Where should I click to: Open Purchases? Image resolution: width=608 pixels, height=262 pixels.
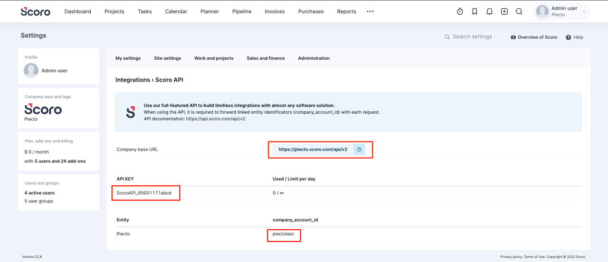311,11
